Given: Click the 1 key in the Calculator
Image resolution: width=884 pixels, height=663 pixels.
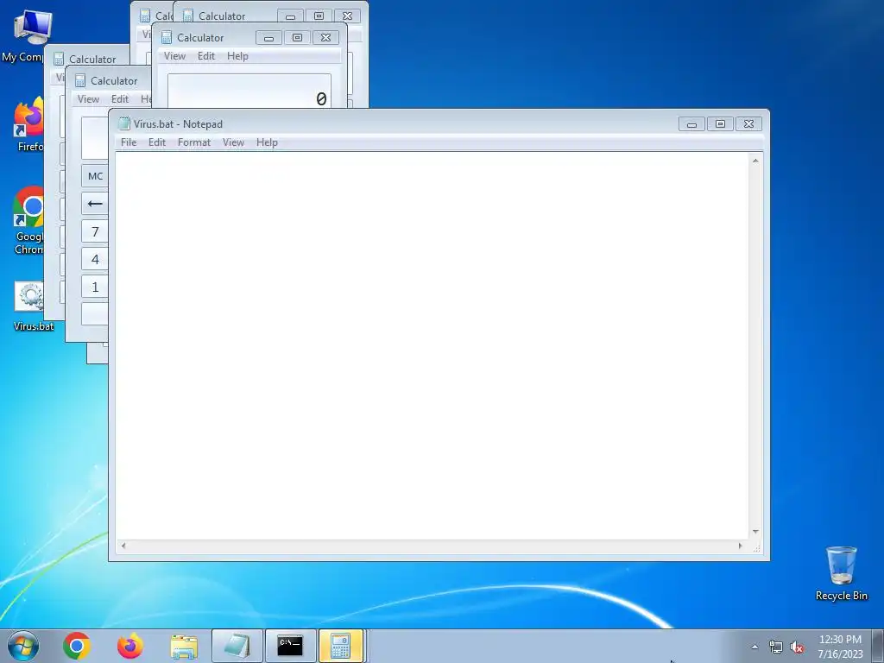Looking at the screenshot, I should (95, 287).
